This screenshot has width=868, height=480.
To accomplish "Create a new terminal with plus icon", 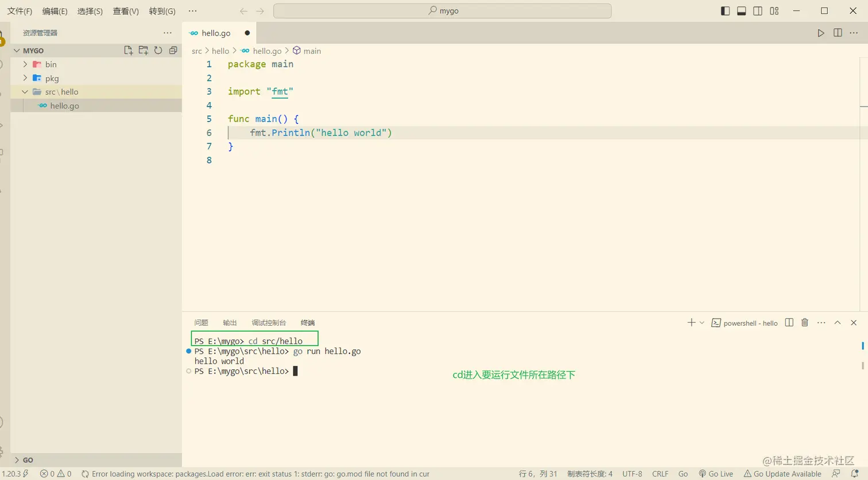I will 691,323.
